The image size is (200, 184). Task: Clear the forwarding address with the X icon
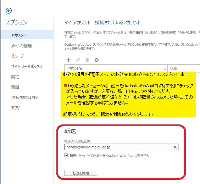pos(175,147)
